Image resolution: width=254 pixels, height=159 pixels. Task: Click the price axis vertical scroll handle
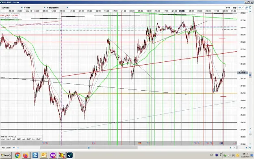point(250,75)
